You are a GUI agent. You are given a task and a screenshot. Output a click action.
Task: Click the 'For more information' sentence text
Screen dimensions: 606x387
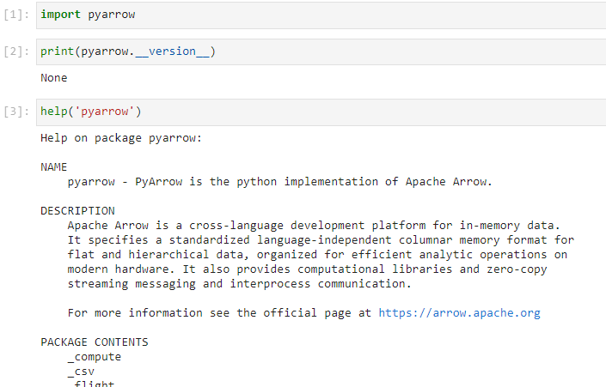coord(219,312)
